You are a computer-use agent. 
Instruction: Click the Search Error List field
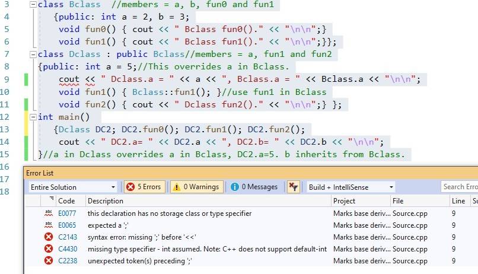(460, 187)
